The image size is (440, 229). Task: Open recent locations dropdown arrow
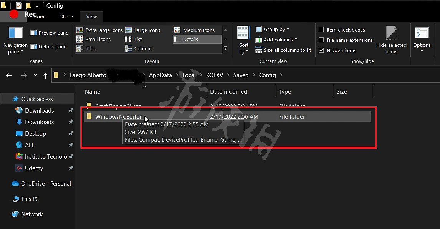[35, 75]
